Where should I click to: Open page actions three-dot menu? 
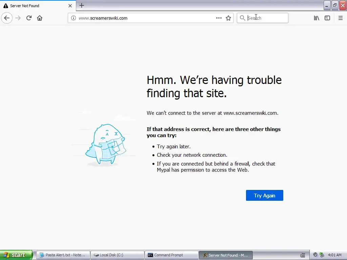tap(219, 18)
